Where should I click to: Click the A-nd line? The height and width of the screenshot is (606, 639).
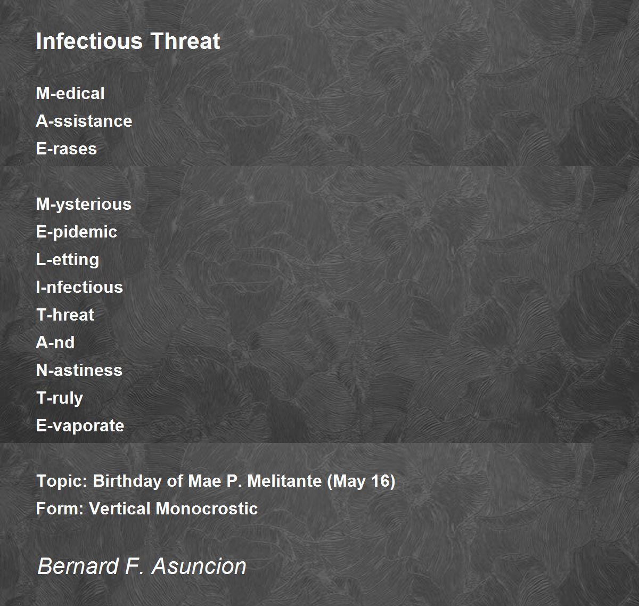click(x=55, y=342)
